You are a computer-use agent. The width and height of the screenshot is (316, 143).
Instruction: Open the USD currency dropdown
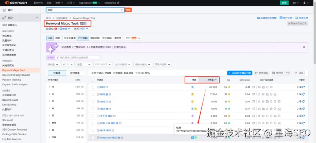click(x=84, y=29)
